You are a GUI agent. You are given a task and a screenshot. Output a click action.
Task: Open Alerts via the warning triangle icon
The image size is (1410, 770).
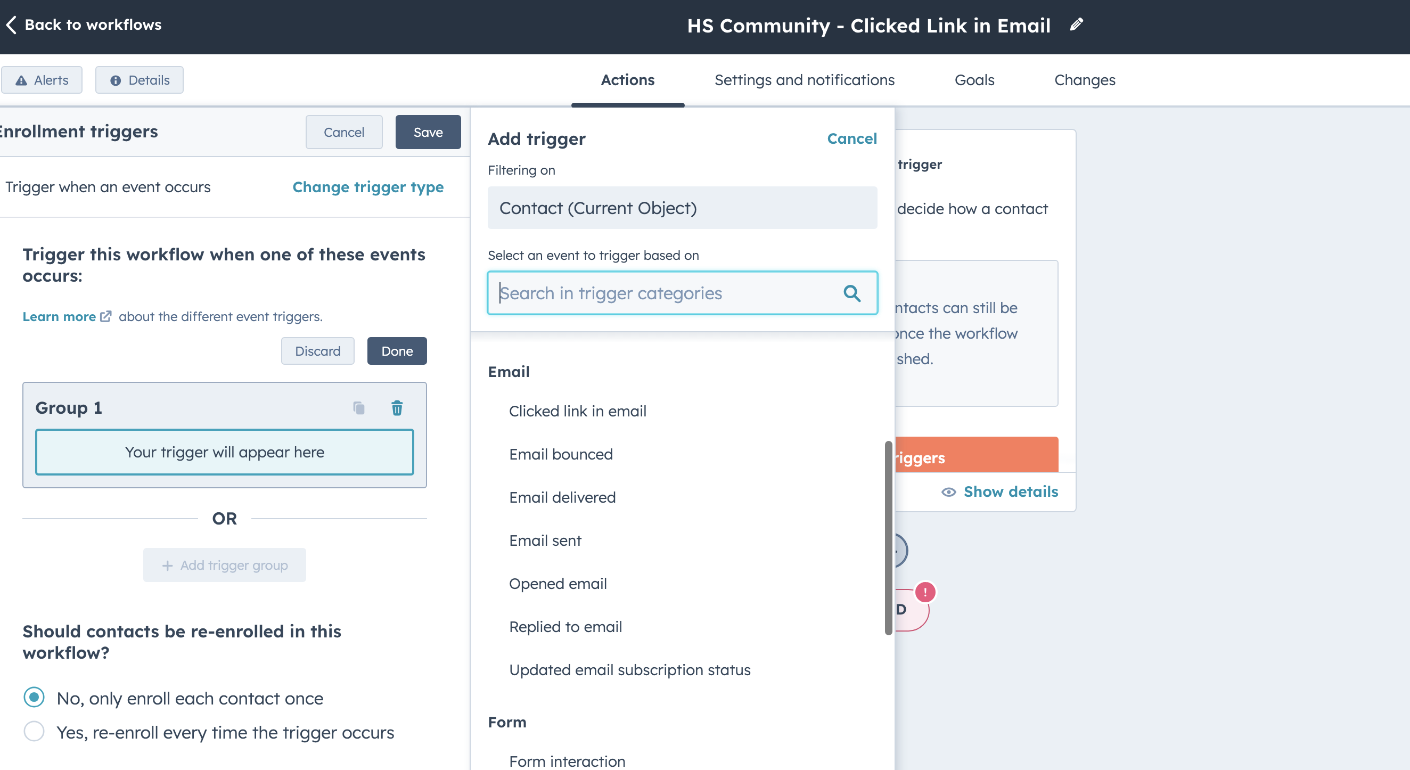(21, 80)
